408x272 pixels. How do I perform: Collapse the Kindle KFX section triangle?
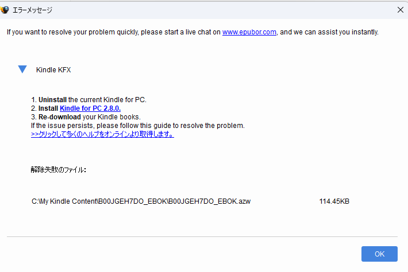tap(22, 69)
